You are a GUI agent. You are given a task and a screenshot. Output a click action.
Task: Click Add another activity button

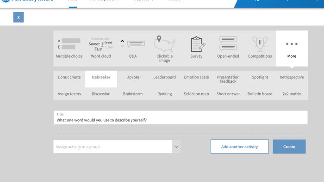239,147
